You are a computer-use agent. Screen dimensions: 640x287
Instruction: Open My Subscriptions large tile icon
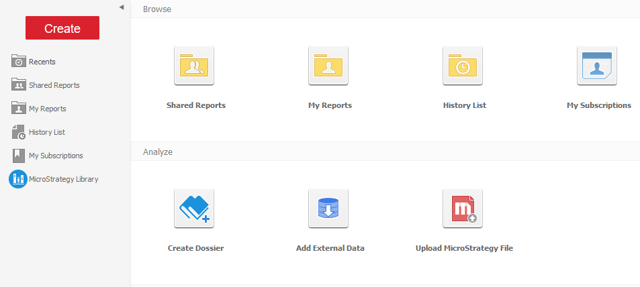tap(597, 65)
